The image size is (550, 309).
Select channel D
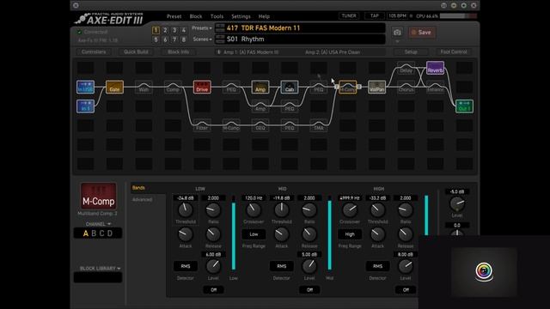pos(110,233)
